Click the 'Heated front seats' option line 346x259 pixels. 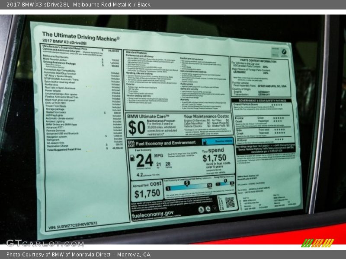pos(83,112)
